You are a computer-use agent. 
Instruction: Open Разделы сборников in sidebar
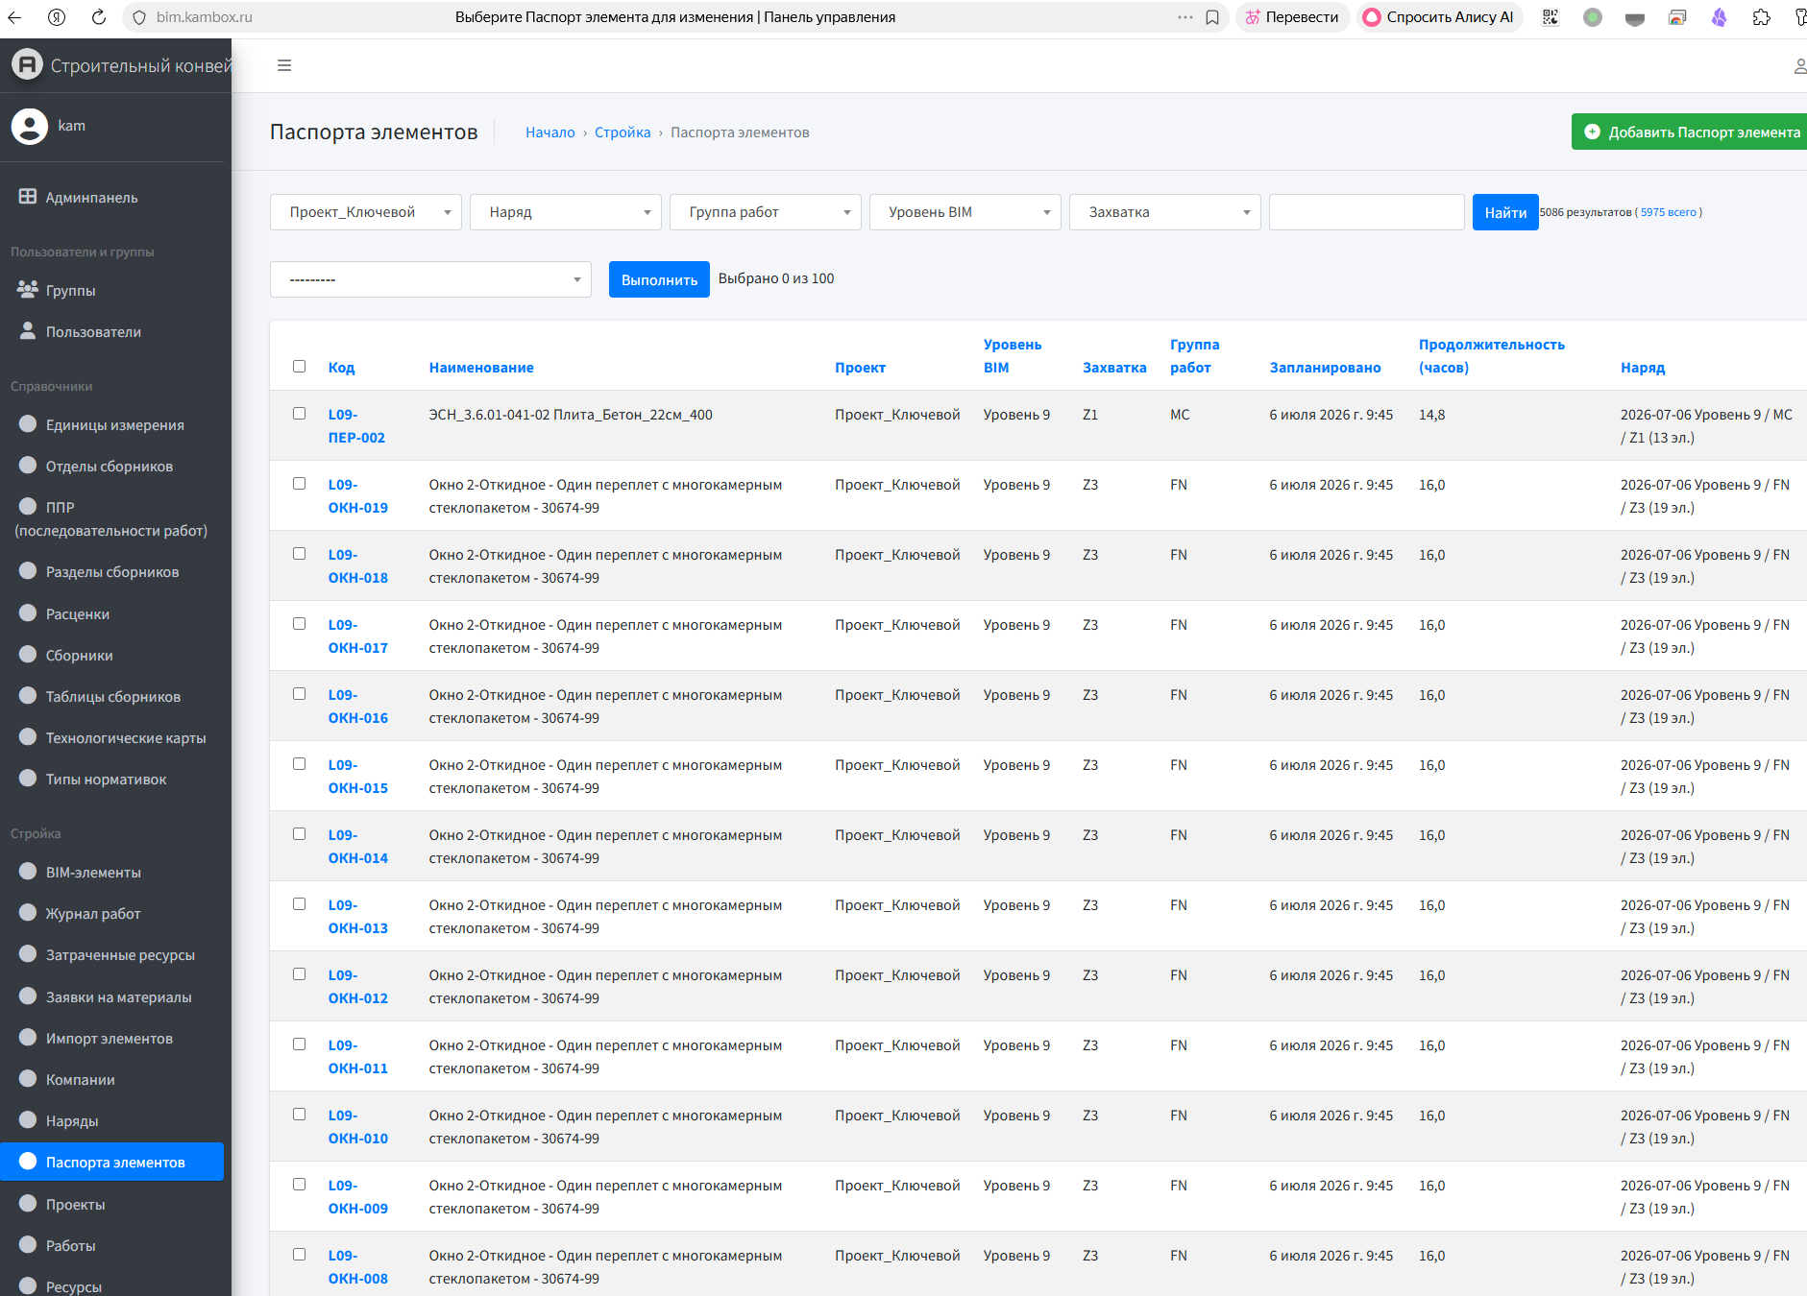coord(113,571)
